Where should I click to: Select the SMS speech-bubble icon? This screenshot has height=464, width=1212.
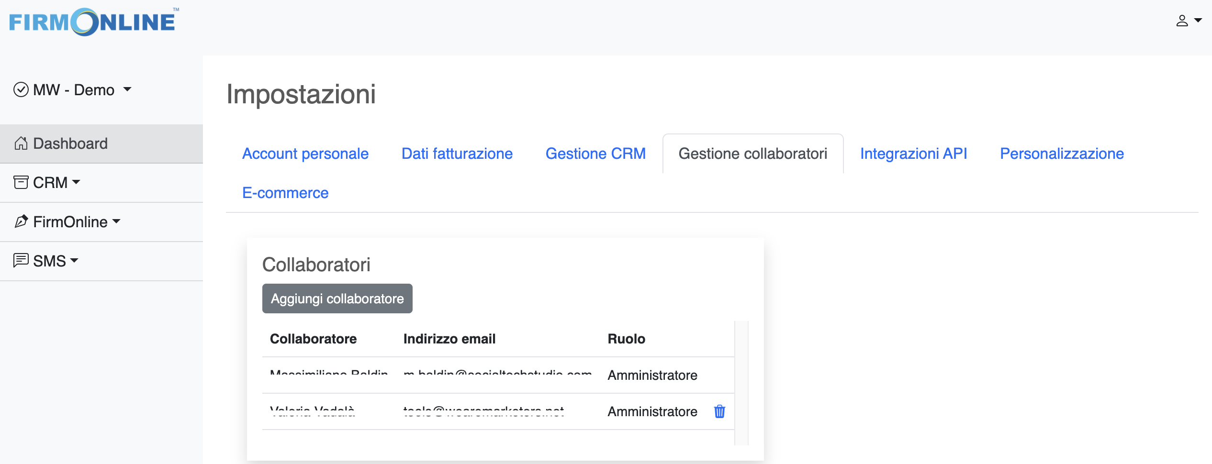pos(21,261)
